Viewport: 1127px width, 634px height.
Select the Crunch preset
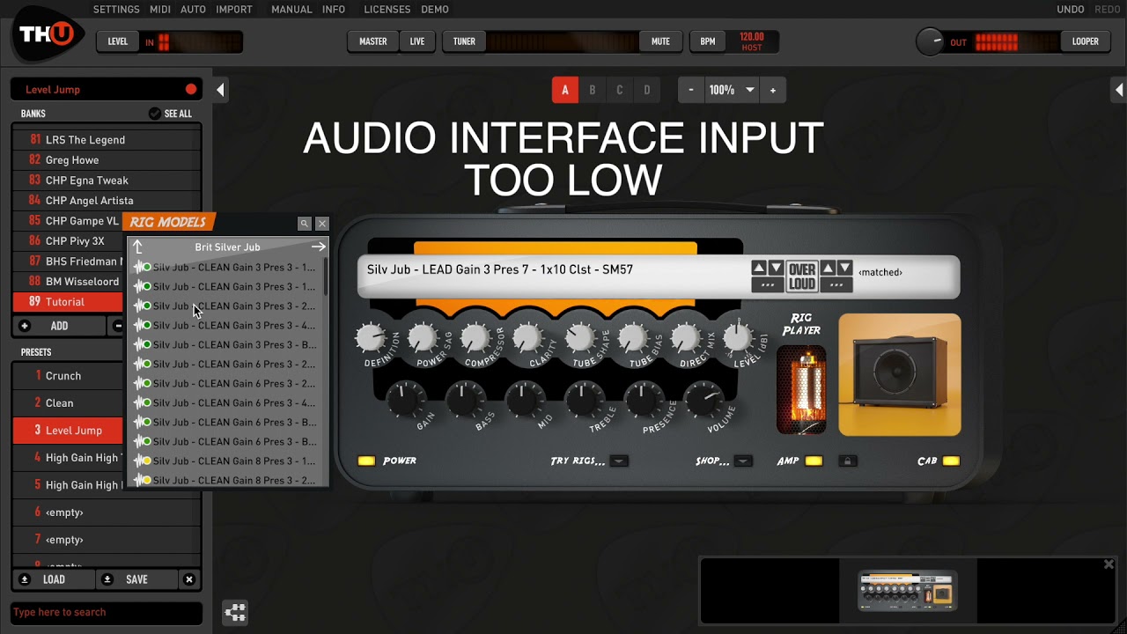pos(68,376)
